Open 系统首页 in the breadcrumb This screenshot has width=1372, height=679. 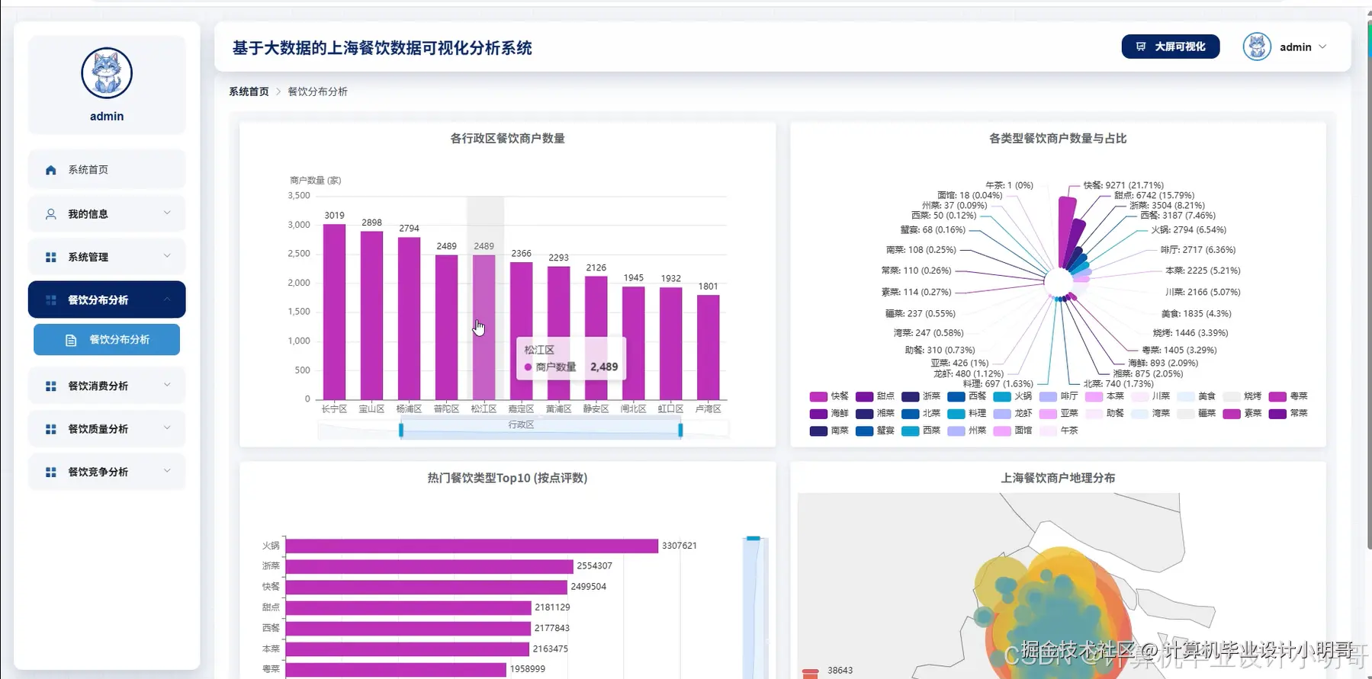pos(249,91)
